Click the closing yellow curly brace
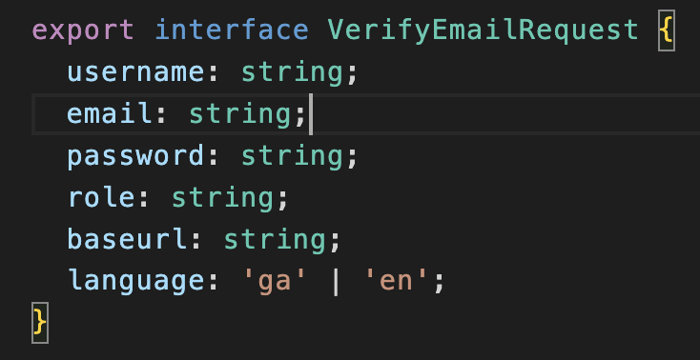Screen dimensions: 700x360 40,322
